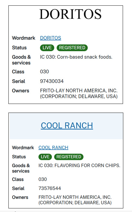Click the Wordmark label in DORITOS card
This screenshot has width=132, height=212.
24,38
